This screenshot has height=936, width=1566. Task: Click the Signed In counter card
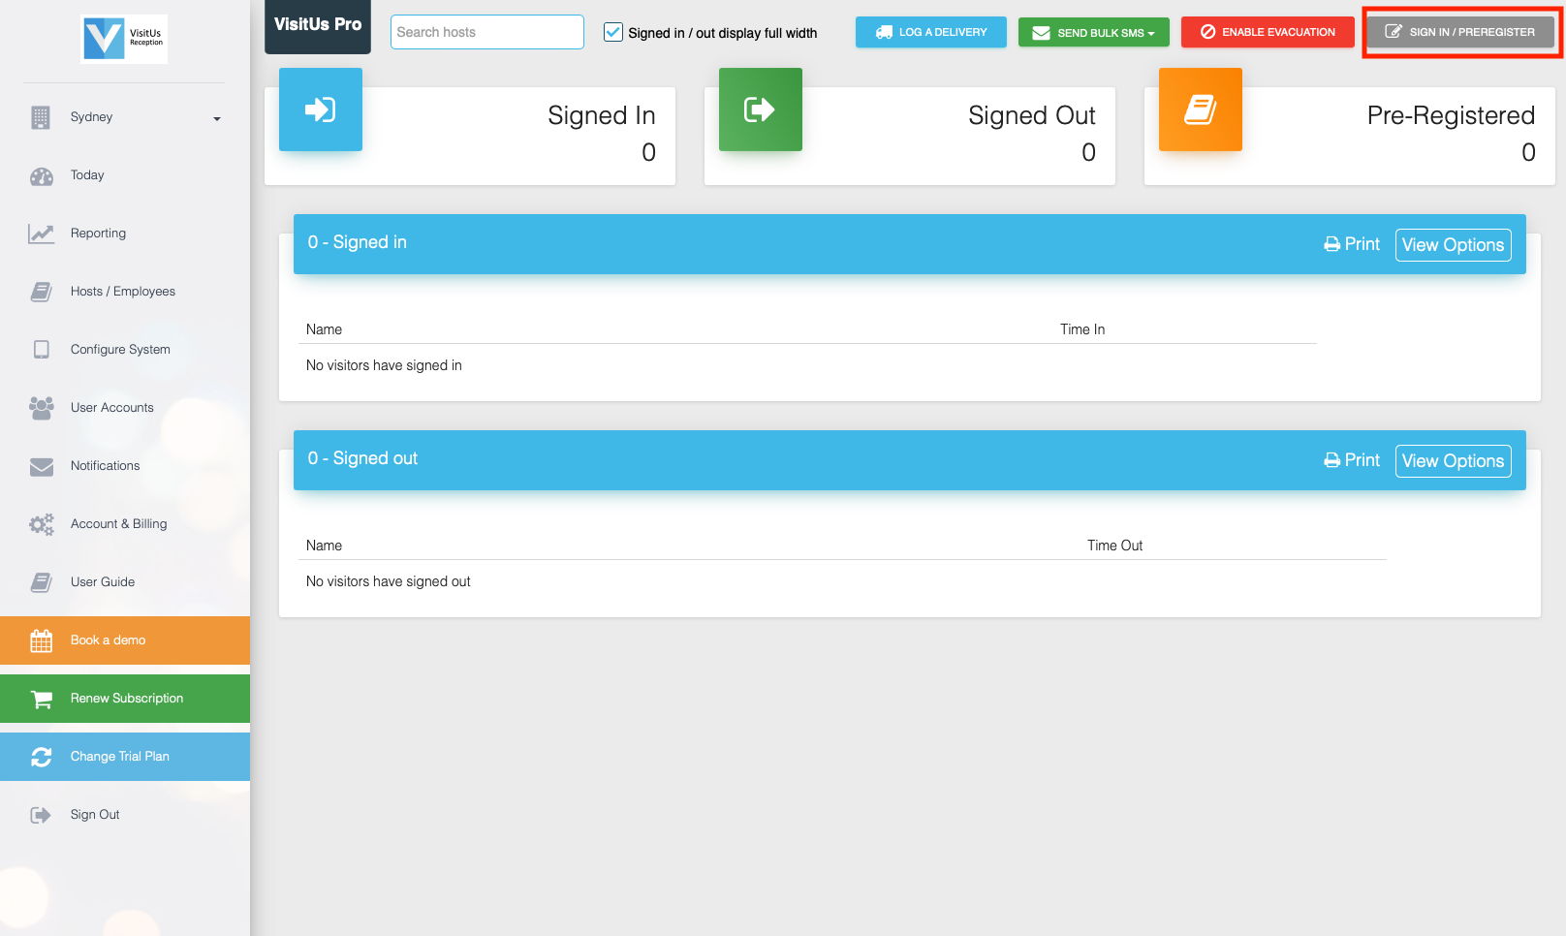pyautogui.click(x=470, y=136)
